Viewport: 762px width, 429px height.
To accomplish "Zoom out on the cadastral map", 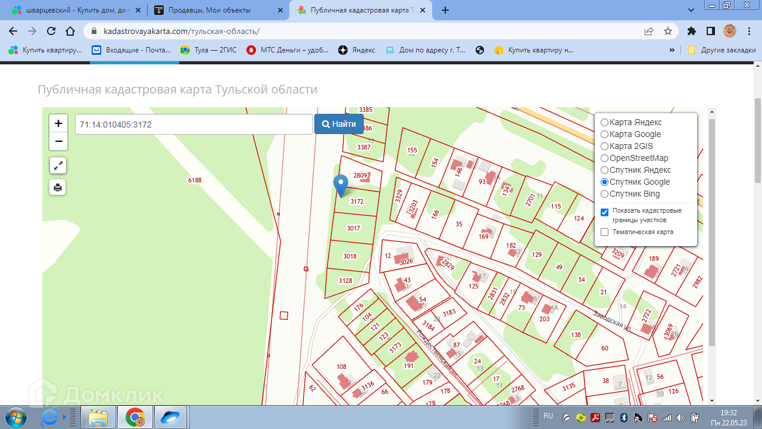I will coord(58,141).
